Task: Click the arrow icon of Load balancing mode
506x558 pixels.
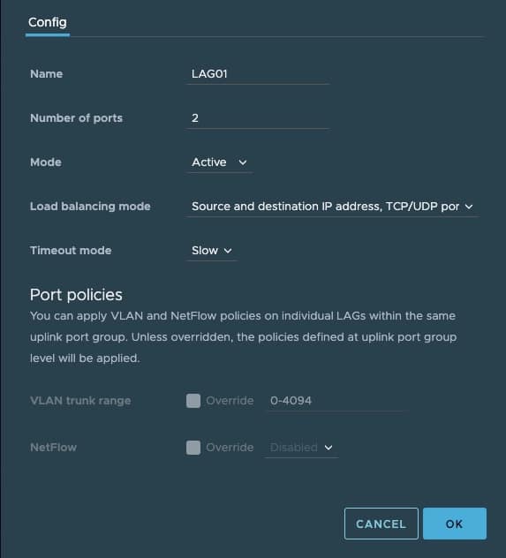Action: point(469,207)
